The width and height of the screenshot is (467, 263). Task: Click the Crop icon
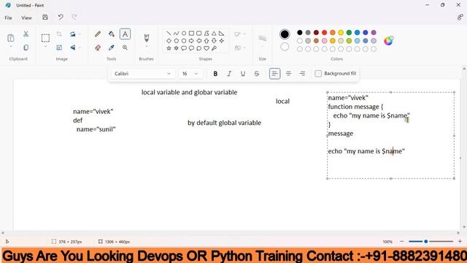[x=59, y=34]
